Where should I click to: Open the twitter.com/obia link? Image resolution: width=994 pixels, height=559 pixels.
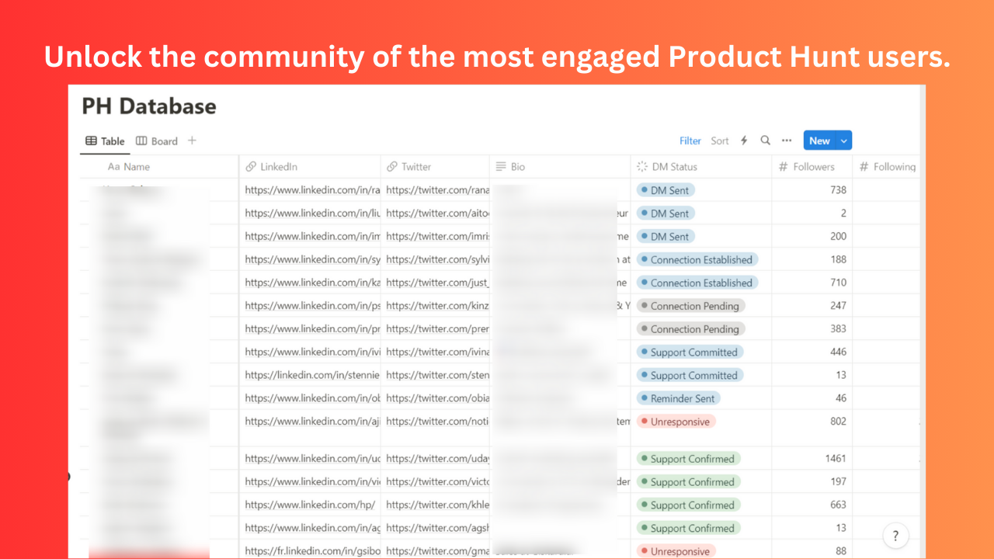(437, 398)
